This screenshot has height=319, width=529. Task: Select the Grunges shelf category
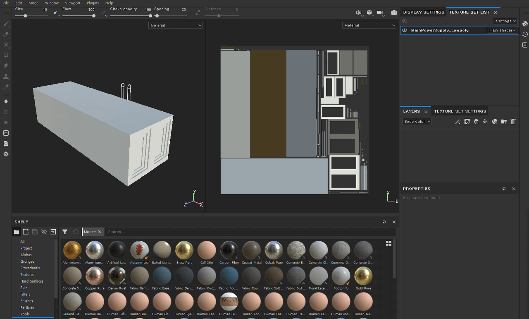pos(27,261)
